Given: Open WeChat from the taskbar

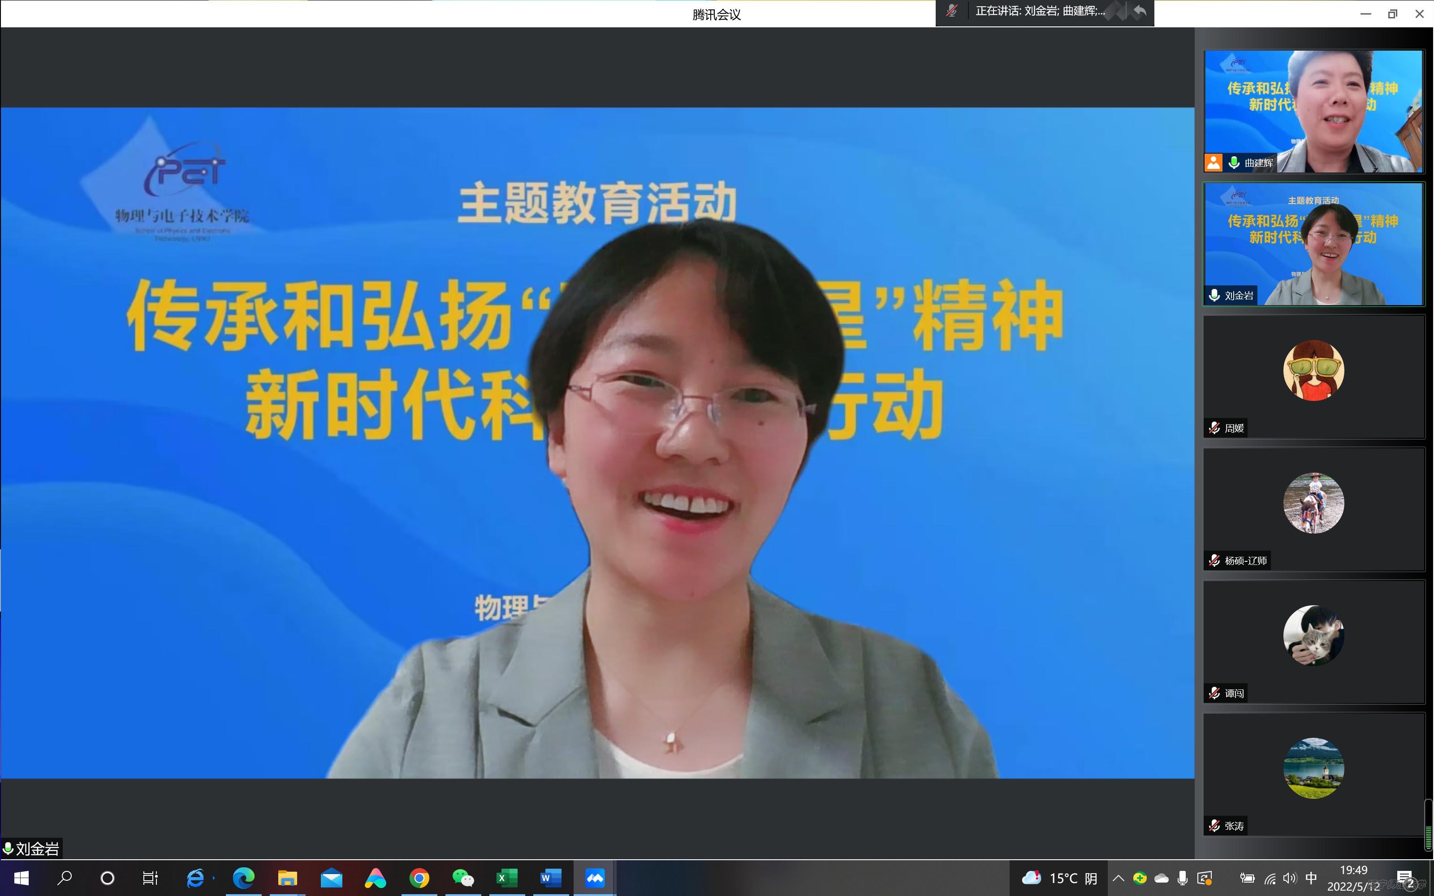Looking at the screenshot, I should [463, 878].
